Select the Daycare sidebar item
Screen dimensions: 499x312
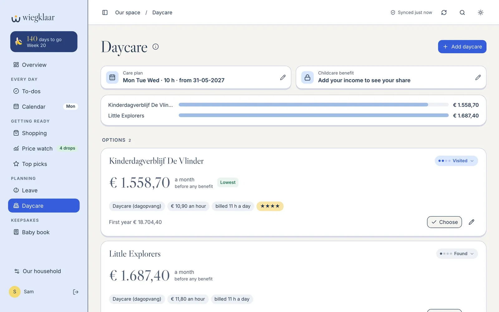(x=44, y=206)
